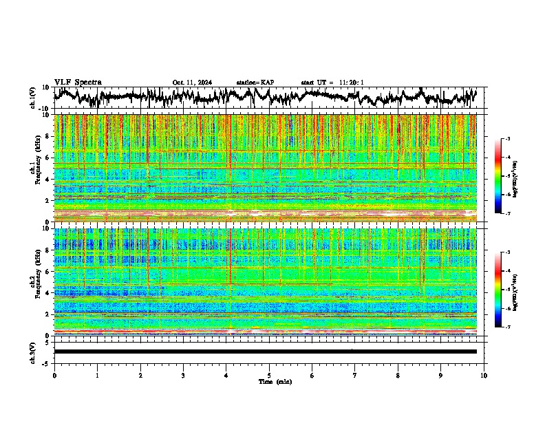Click the black ch.3 voltage band

pyautogui.click(x=266, y=352)
